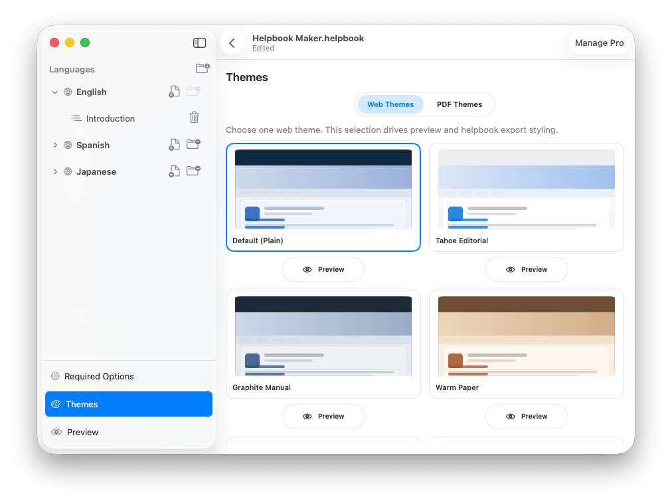Click the Manage Pro button
672x503 pixels.
point(599,43)
